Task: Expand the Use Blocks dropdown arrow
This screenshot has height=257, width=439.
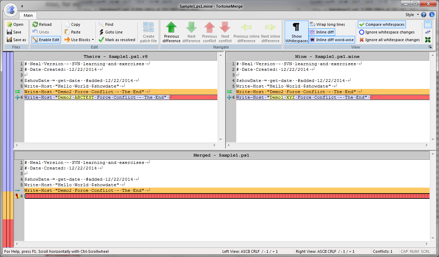Action: click(93, 40)
